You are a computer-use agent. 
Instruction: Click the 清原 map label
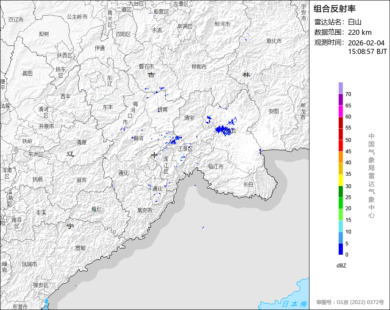pos(81,142)
